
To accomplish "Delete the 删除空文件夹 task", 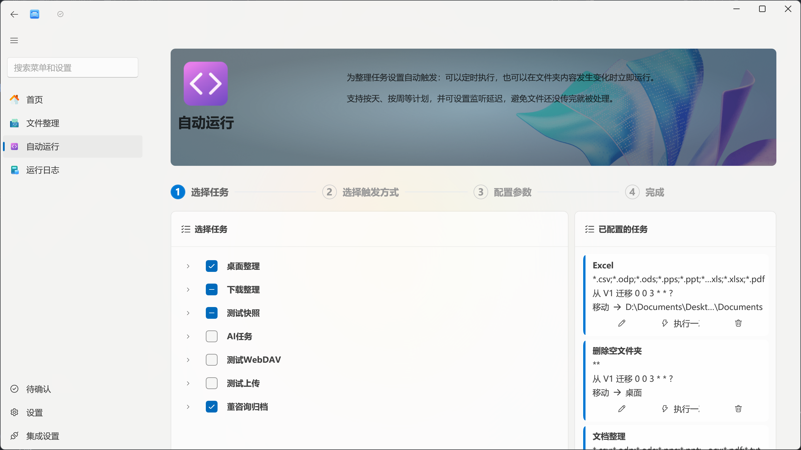I will coord(738,409).
